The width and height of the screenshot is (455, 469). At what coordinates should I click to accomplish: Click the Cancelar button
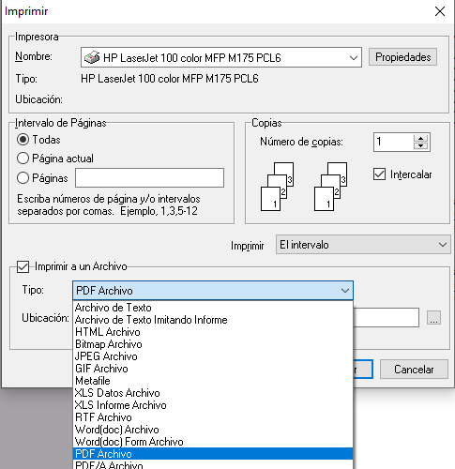coord(414,370)
